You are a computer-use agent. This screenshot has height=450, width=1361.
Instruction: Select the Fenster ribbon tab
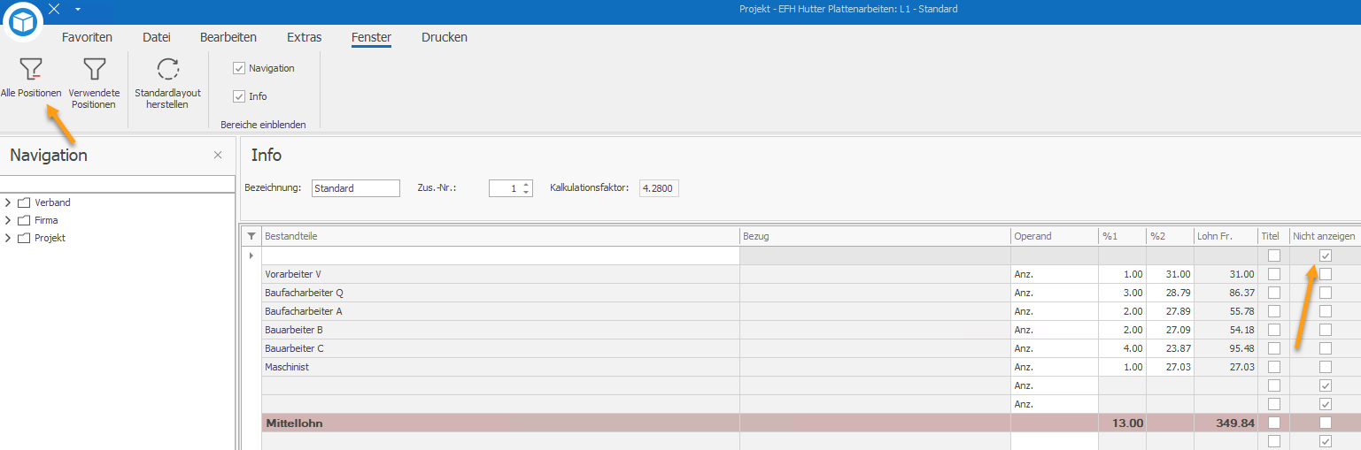pyautogui.click(x=371, y=37)
